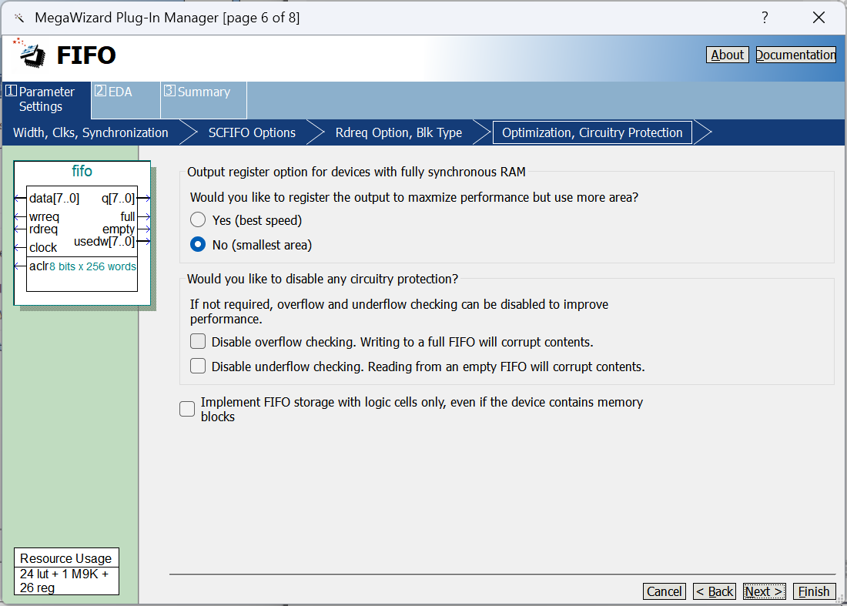Click the rdreq port label
This screenshot has height=606, width=847.
[x=43, y=229]
